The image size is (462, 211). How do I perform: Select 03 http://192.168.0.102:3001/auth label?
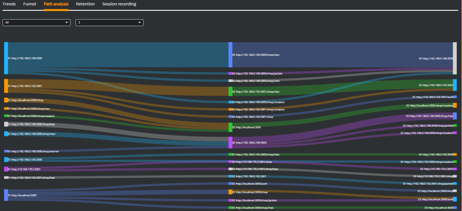tap(433, 97)
